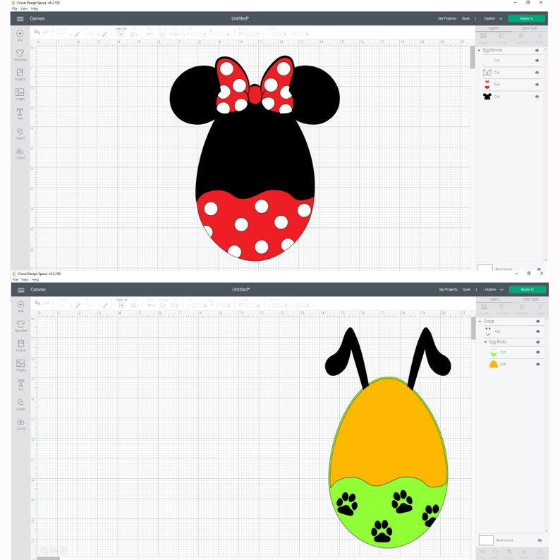Click Make It in Egg Pluto window
Viewport: 560px width, 560px height.
click(x=527, y=290)
